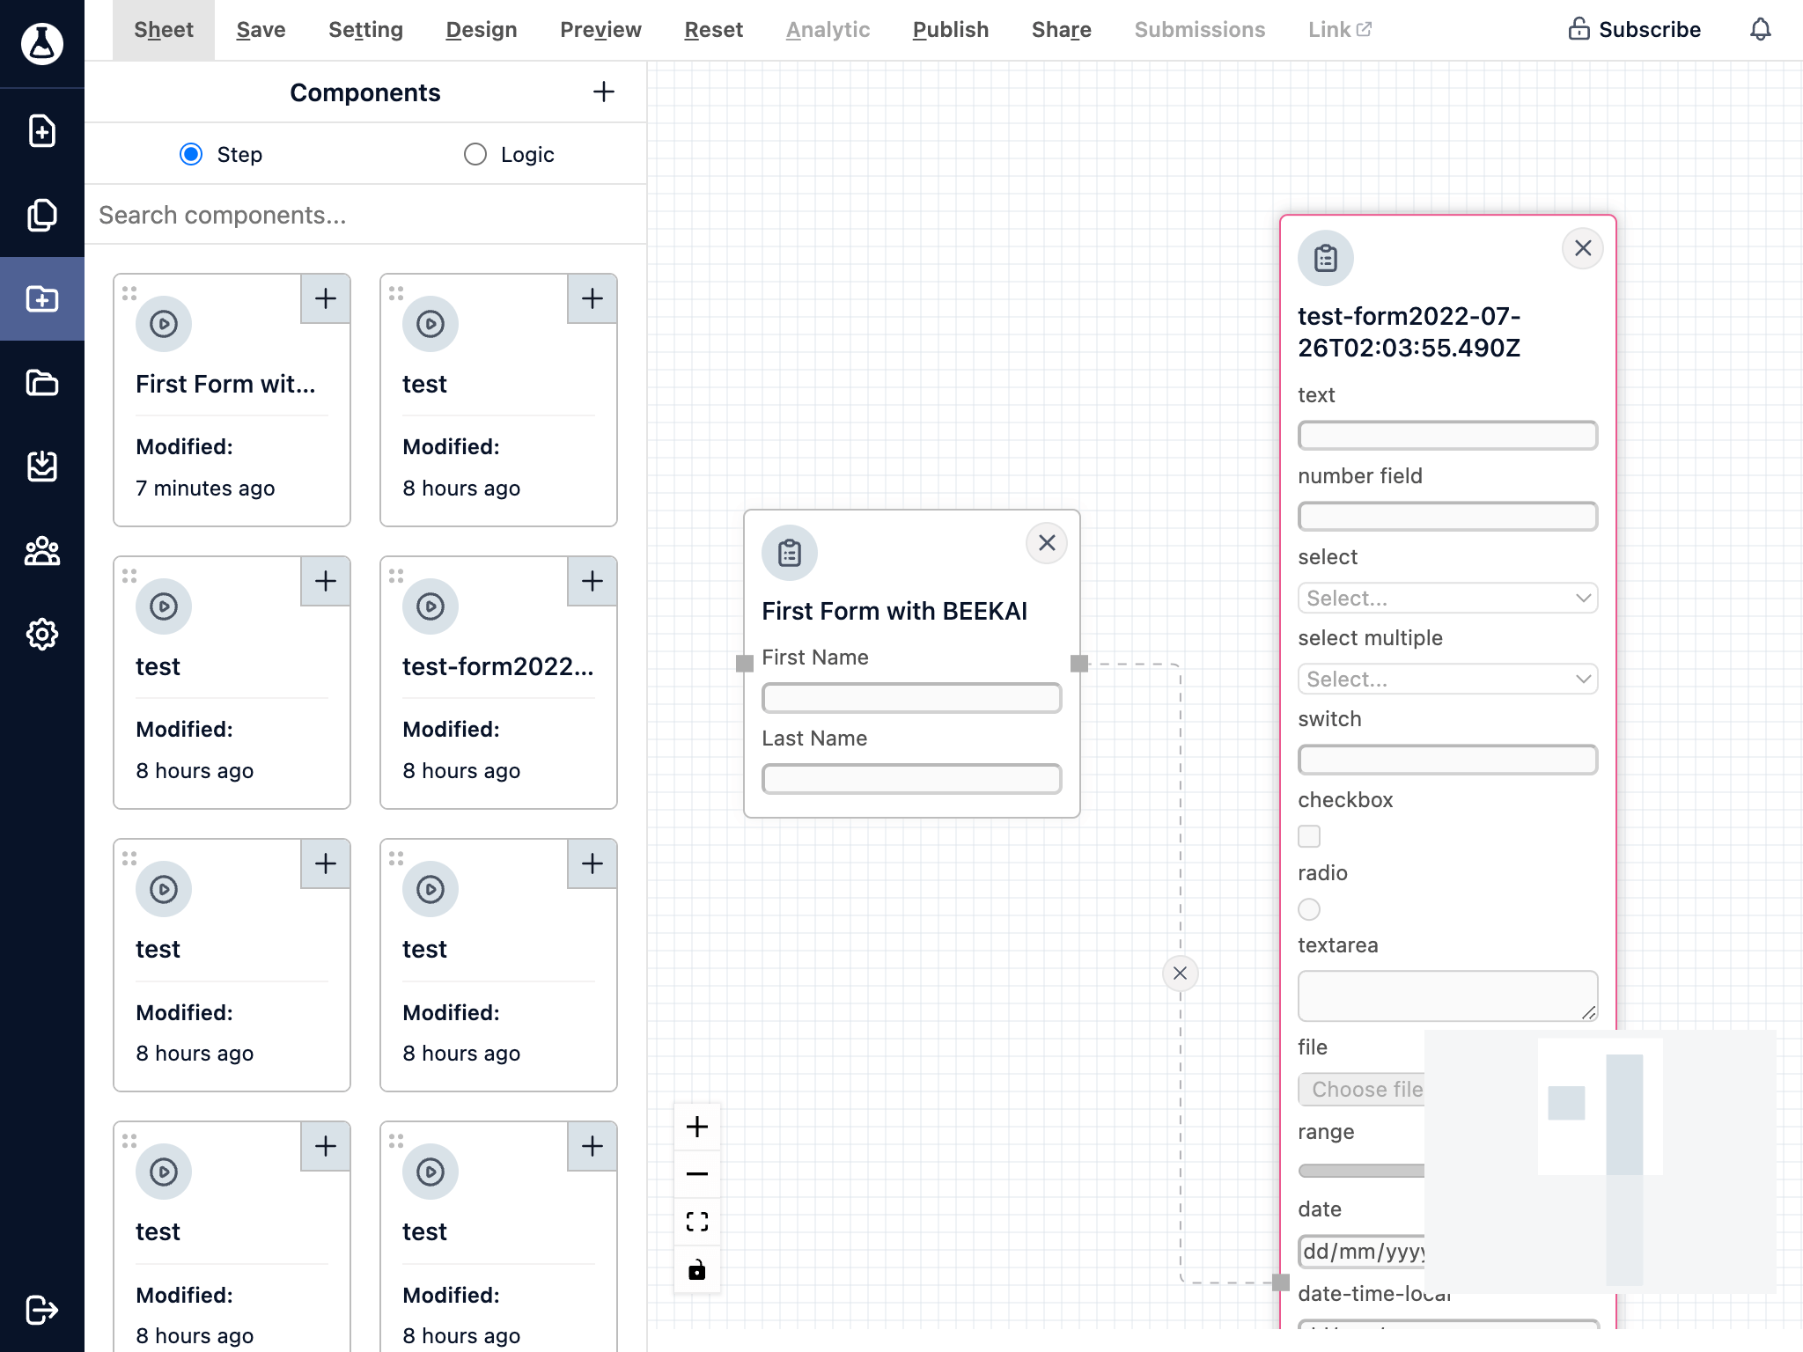The width and height of the screenshot is (1803, 1352).
Task: Open the external Link item
Action: coord(1340,30)
